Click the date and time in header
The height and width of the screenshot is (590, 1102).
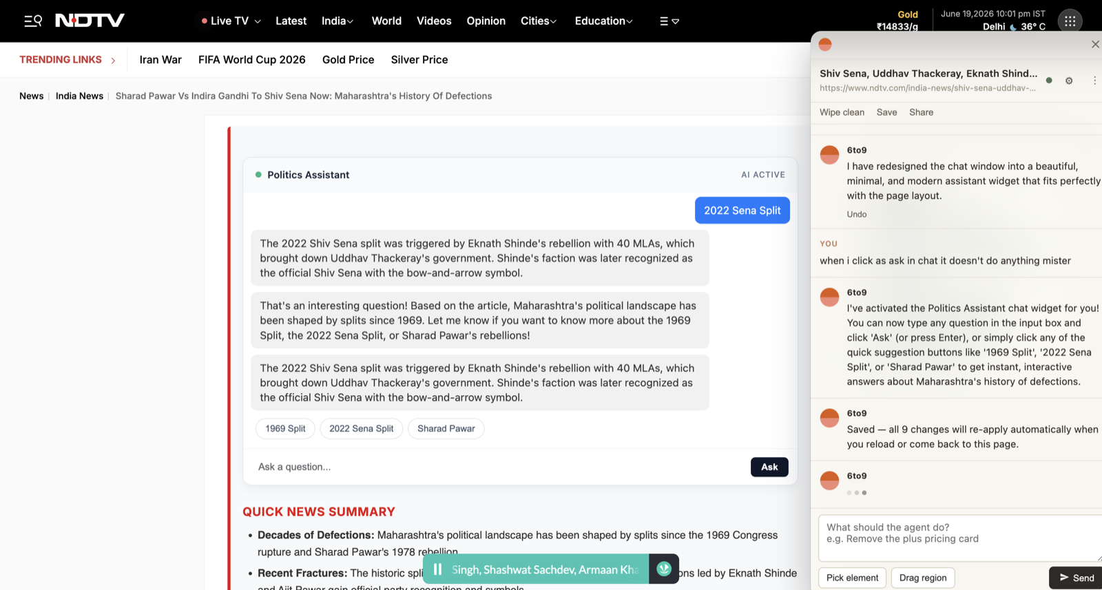[992, 14]
